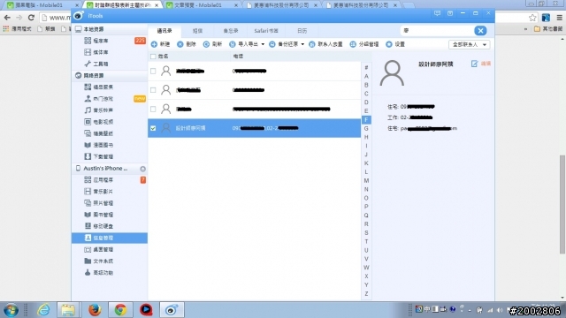Switch to the SMS (短信) tab
Image resolution: width=566 pixels, height=318 pixels.
[x=197, y=31]
